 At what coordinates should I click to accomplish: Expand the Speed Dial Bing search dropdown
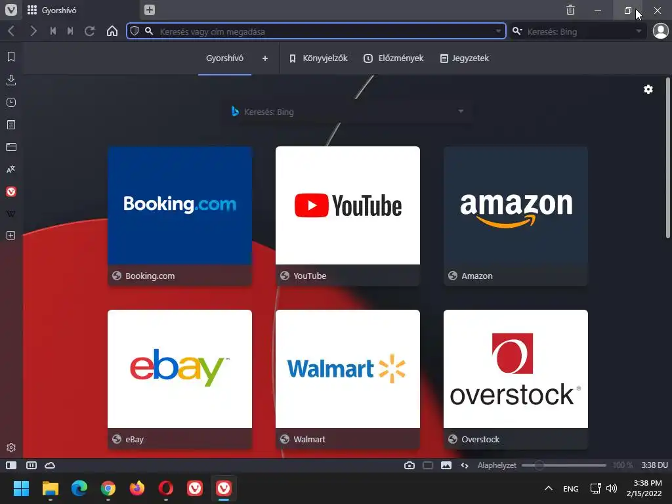point(461,112)
